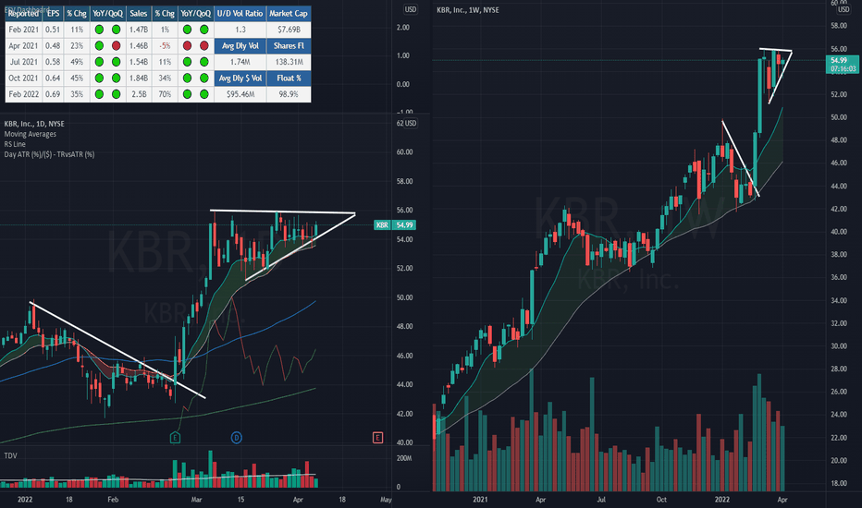Click '2021' on the weekly chart time axis
The image size is (862, 508).
tap(480, 500)
